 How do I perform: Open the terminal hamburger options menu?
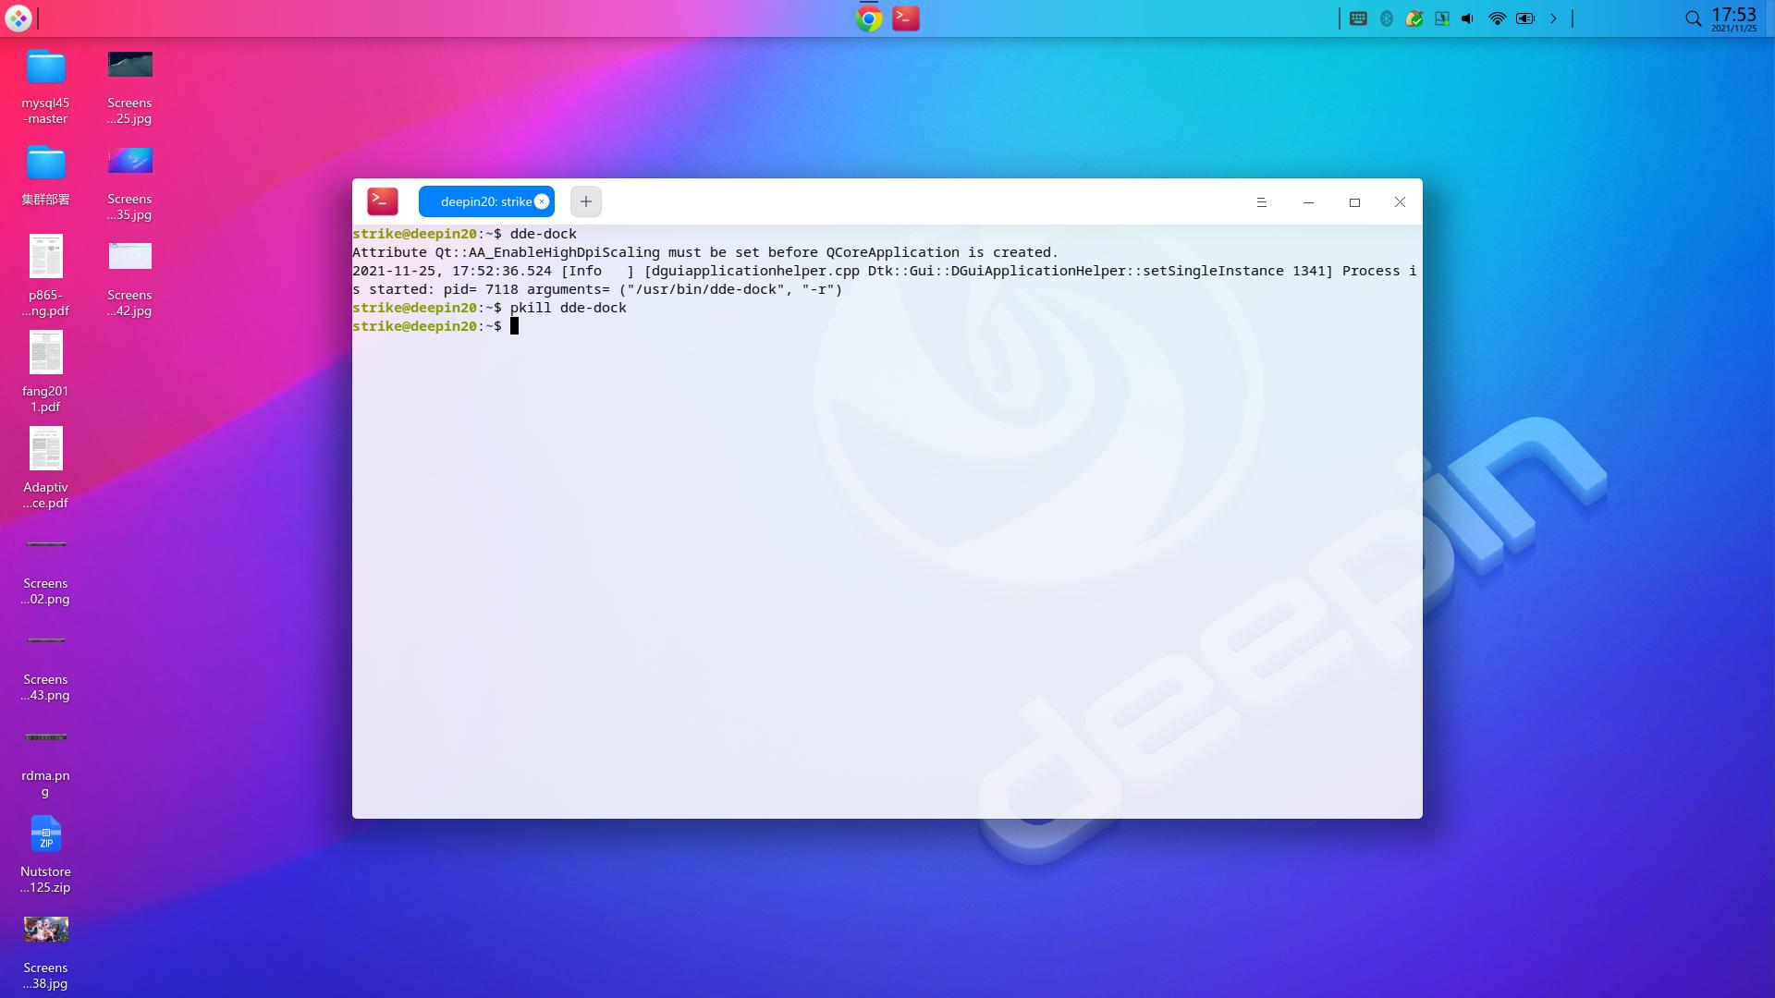(x=1262, y=201)
